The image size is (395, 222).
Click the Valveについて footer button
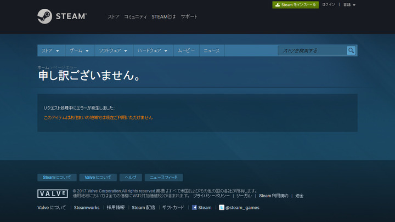pyautogui.click(x=98, y=178)
